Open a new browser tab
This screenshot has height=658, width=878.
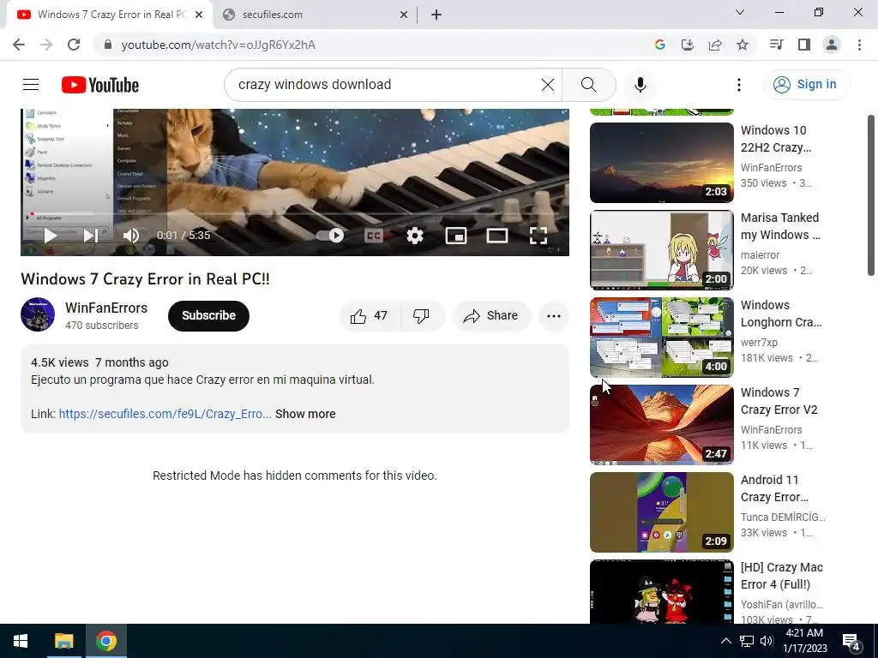coord(436,15)
